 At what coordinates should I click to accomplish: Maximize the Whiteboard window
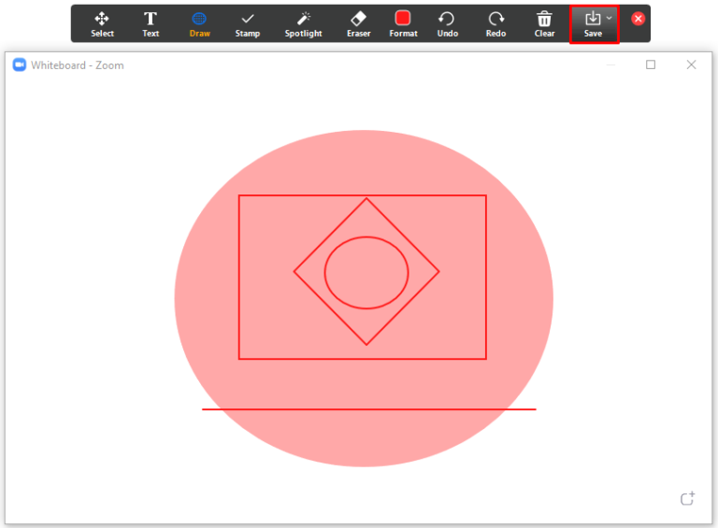(x=651, y=65)
